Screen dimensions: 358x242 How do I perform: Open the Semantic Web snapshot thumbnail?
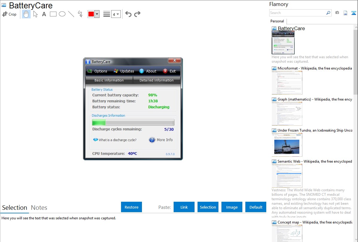click(287, 176)
